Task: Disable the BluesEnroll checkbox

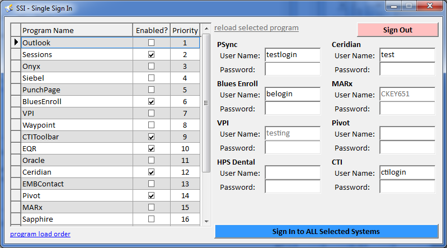Action: (x=152, y=101)
